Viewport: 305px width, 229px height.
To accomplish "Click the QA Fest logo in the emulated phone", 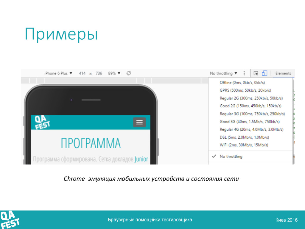I will click(42, 122).
